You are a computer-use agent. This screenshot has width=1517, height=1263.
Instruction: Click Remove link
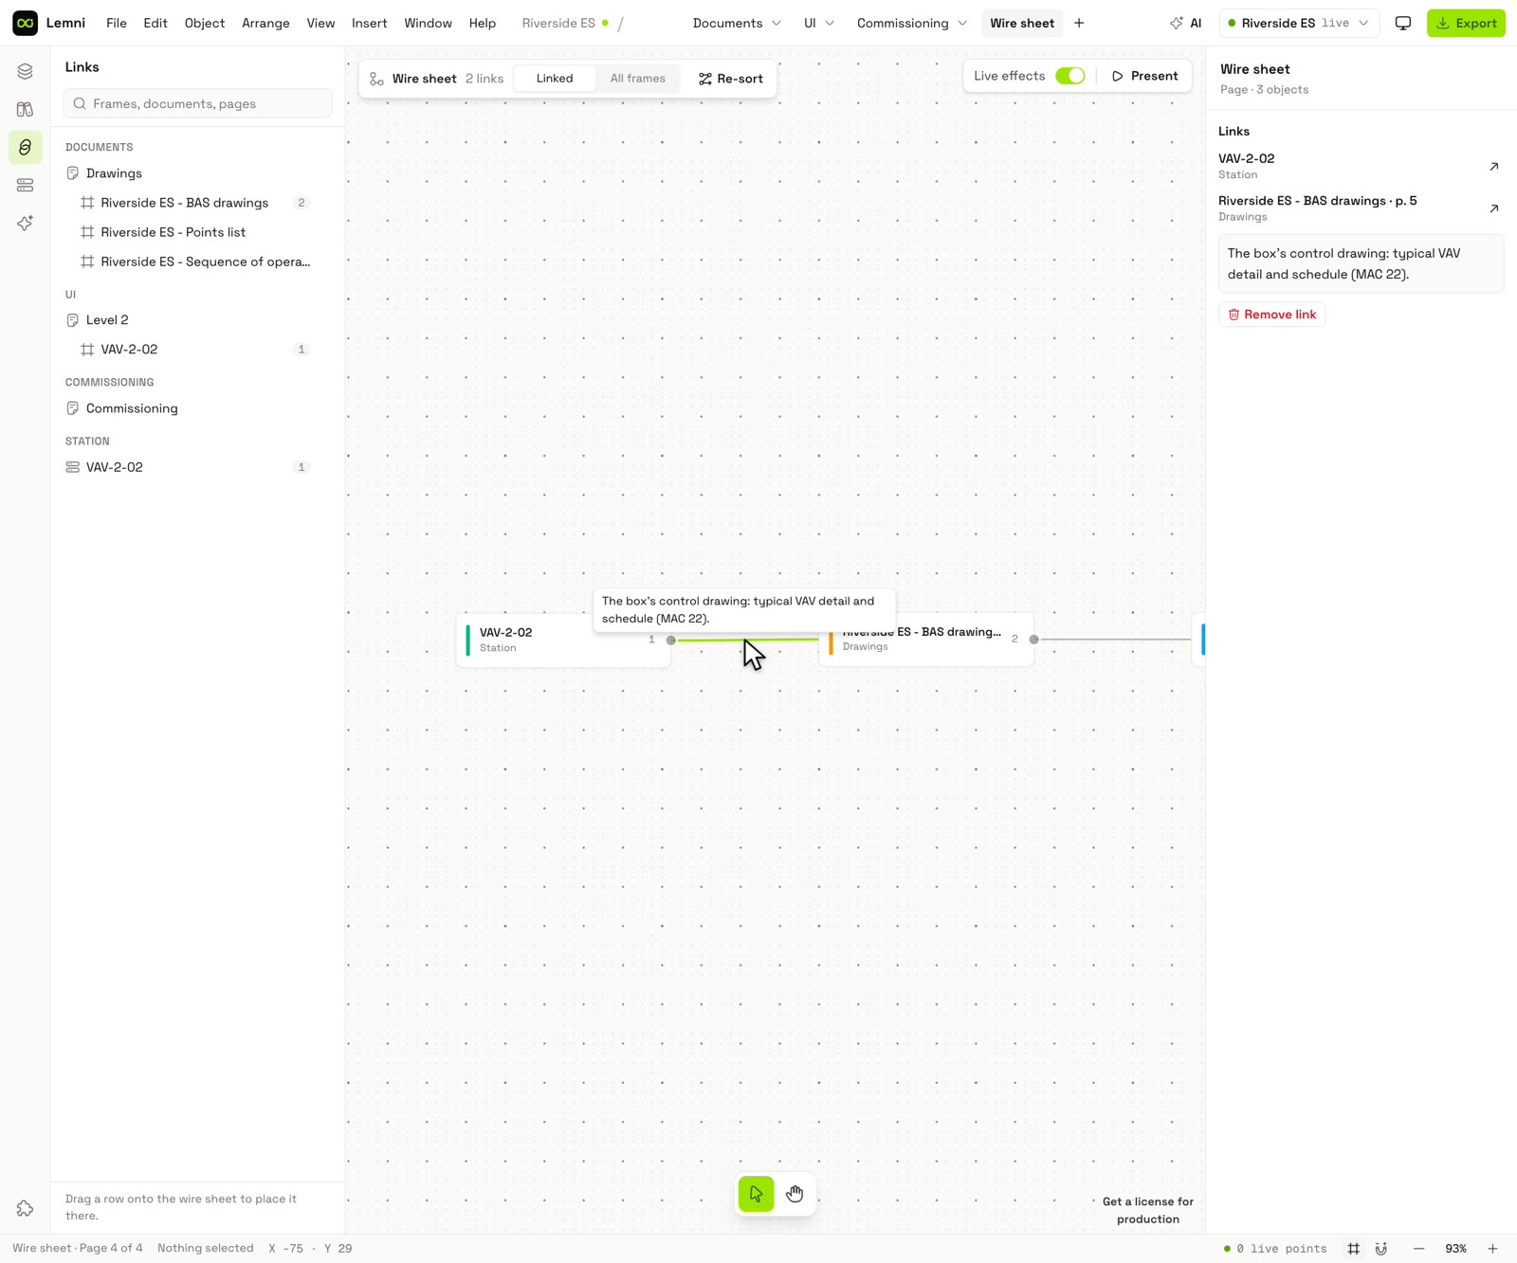point(1271,315)
